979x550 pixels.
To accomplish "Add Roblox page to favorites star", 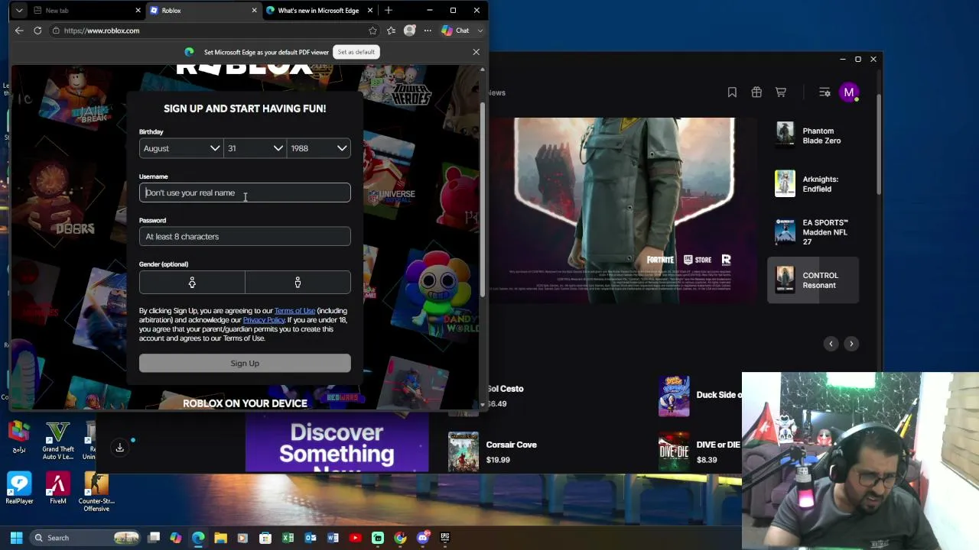I will tap(372, 31).
